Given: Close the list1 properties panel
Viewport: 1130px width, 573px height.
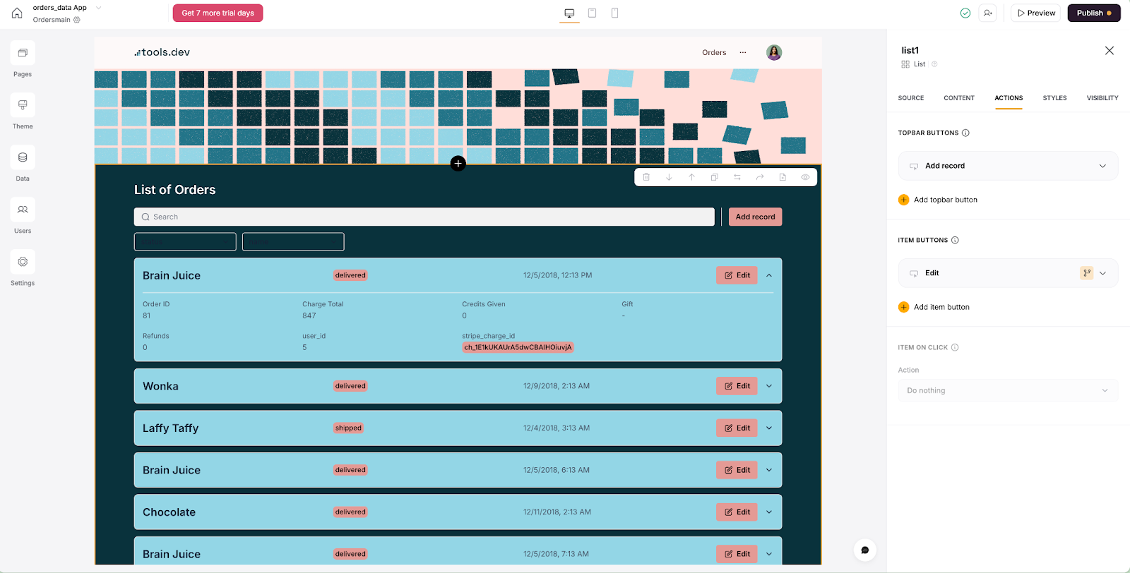Looking at the screenshot, I should tap(1110, 50).
